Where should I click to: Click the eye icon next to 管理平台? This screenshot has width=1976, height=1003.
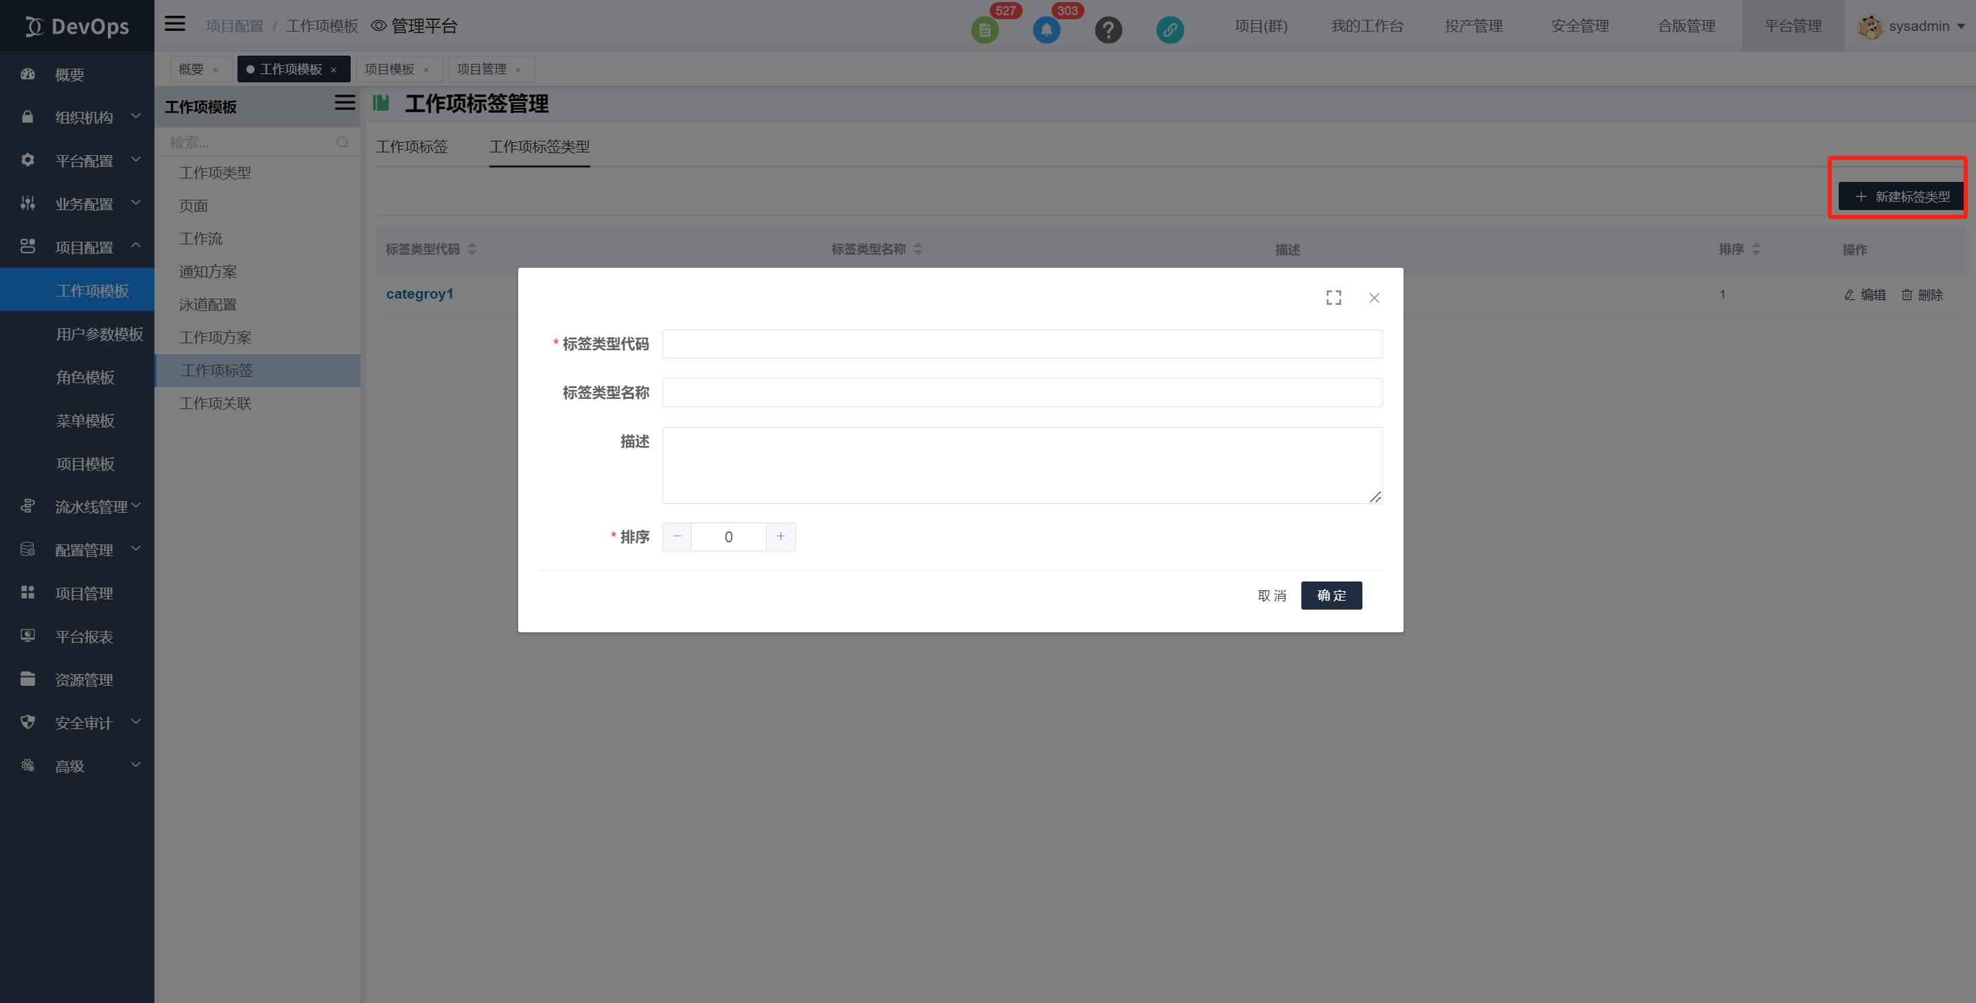[x=378, y=26]
